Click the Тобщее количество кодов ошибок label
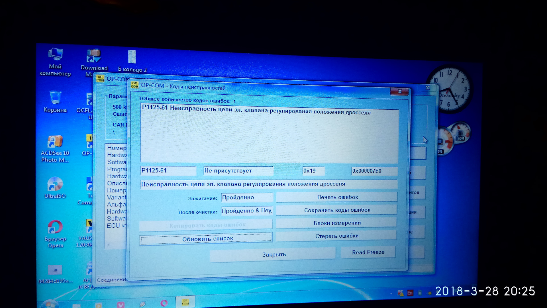The height and width of the screenshot is (308, 547). coord(187,100)
